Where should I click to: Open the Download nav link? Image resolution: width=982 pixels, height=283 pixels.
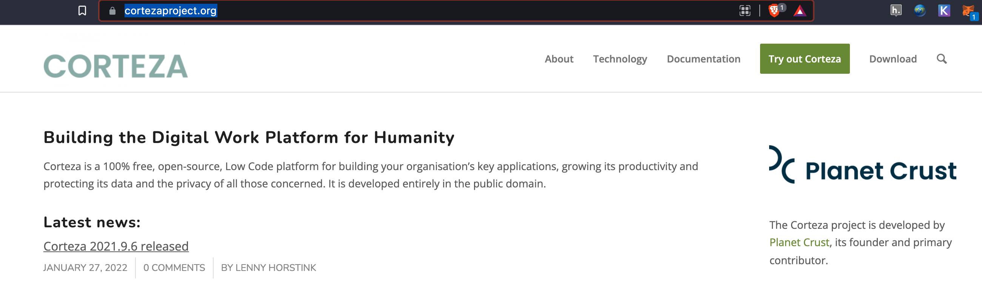[x=893, y=59]
